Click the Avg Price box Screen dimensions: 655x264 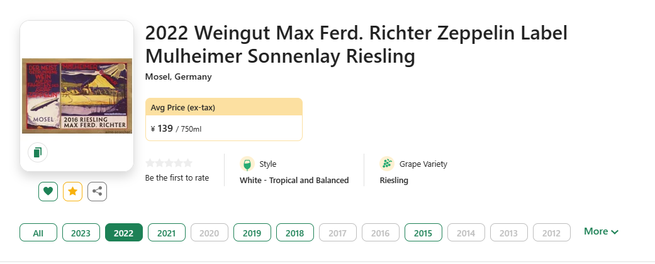click(223, 119)
